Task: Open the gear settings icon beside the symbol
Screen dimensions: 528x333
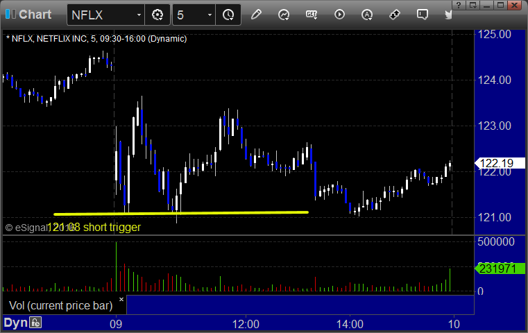Action: (x=157, y=15)
